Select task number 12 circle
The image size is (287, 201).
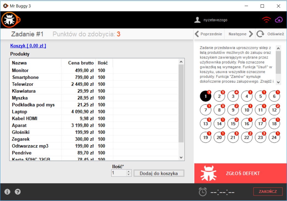(x=274, y=110)
